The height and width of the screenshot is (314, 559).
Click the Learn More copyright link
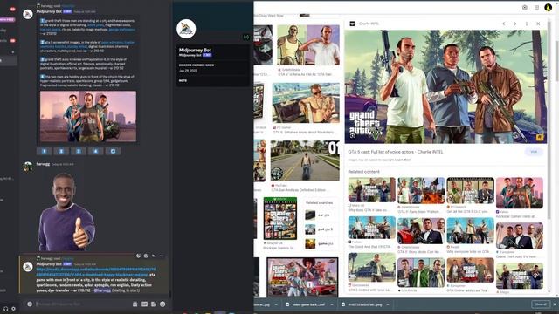tap(403, 160)
